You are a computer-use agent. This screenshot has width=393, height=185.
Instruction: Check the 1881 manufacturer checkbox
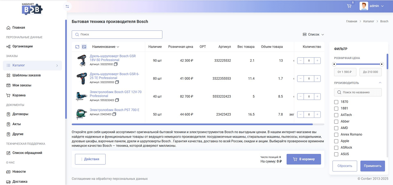[x=336, y=108]
